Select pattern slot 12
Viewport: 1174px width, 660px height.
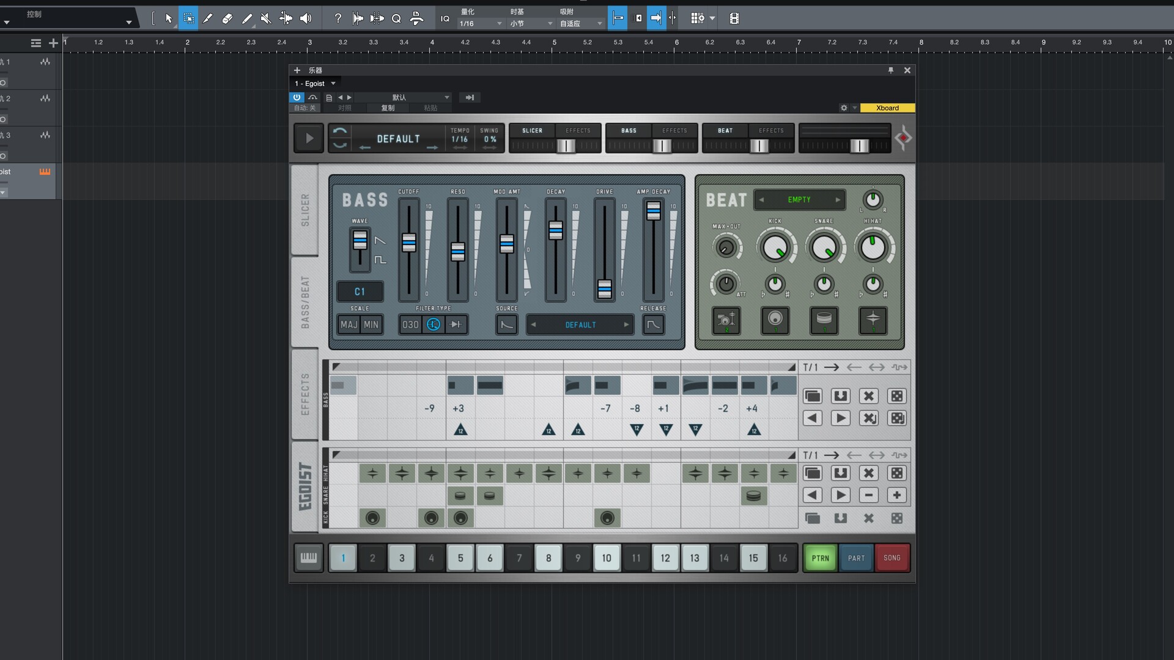click(x=665, y=558)
